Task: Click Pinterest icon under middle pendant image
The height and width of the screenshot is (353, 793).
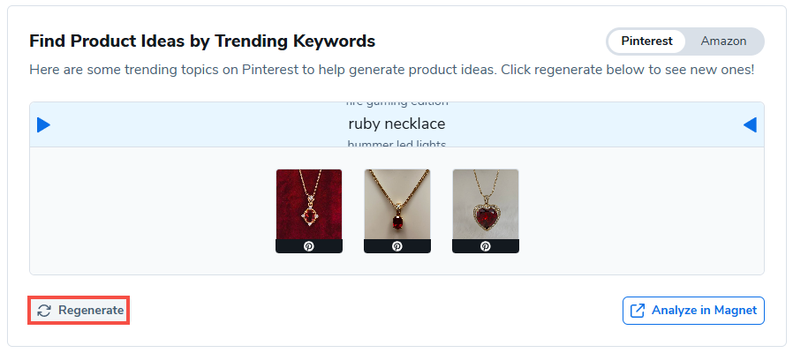Action: tap(396, 246)
